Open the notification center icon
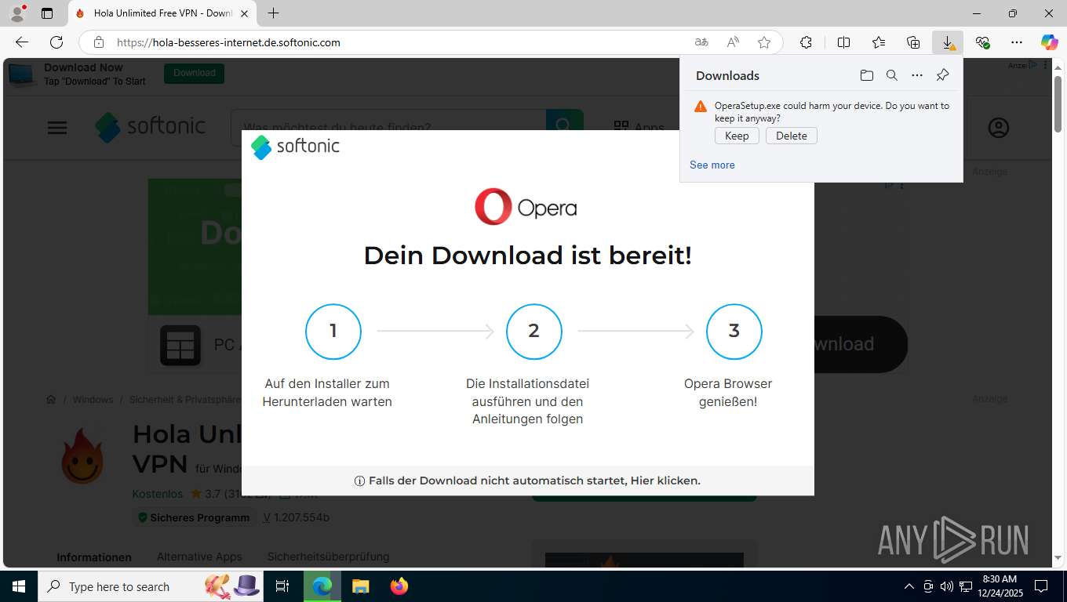 pos(1041,586)
